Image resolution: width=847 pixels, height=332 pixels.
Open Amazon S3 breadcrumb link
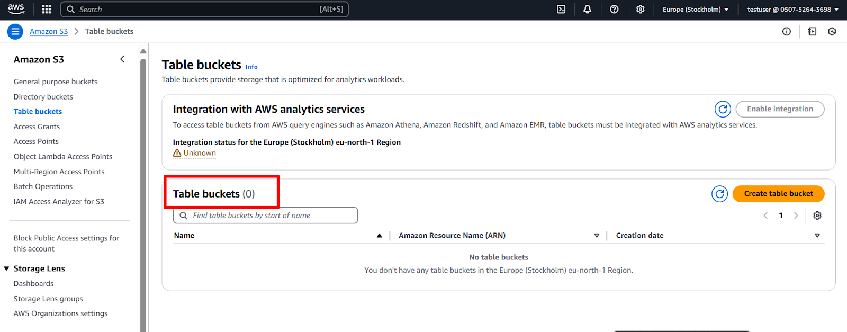tap(49, 32)
